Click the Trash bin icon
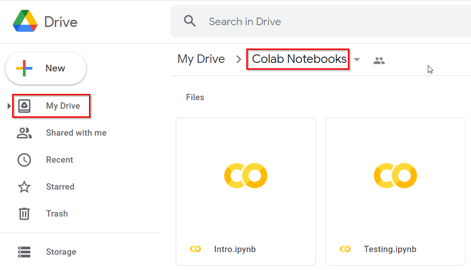This screenshot has height=270, width=471. 24,214
